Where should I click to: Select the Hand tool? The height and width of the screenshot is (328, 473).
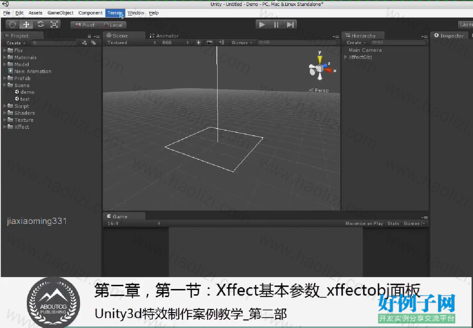pyautogui.click(x=12, y=24)
